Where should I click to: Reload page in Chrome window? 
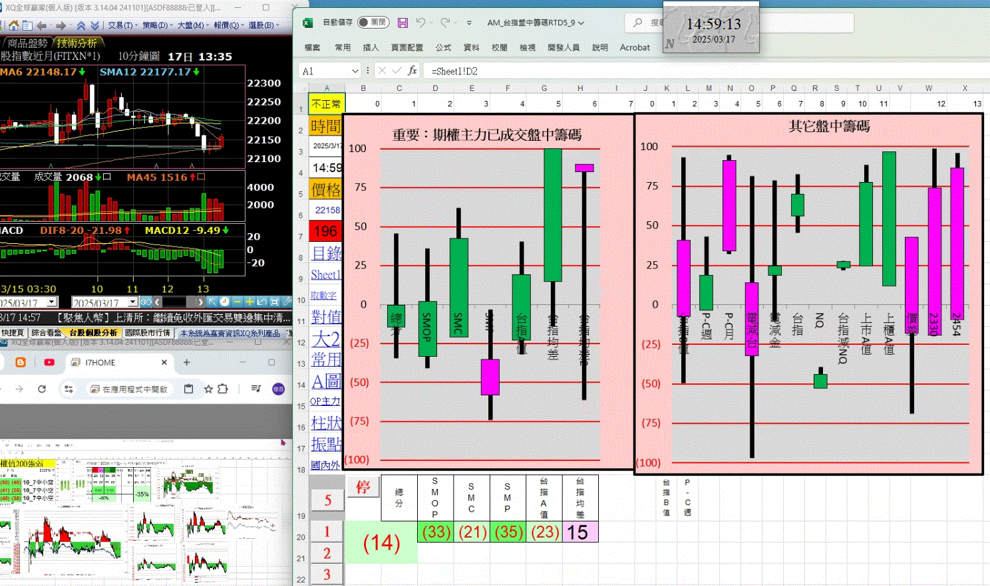click(x=42, y=389)
